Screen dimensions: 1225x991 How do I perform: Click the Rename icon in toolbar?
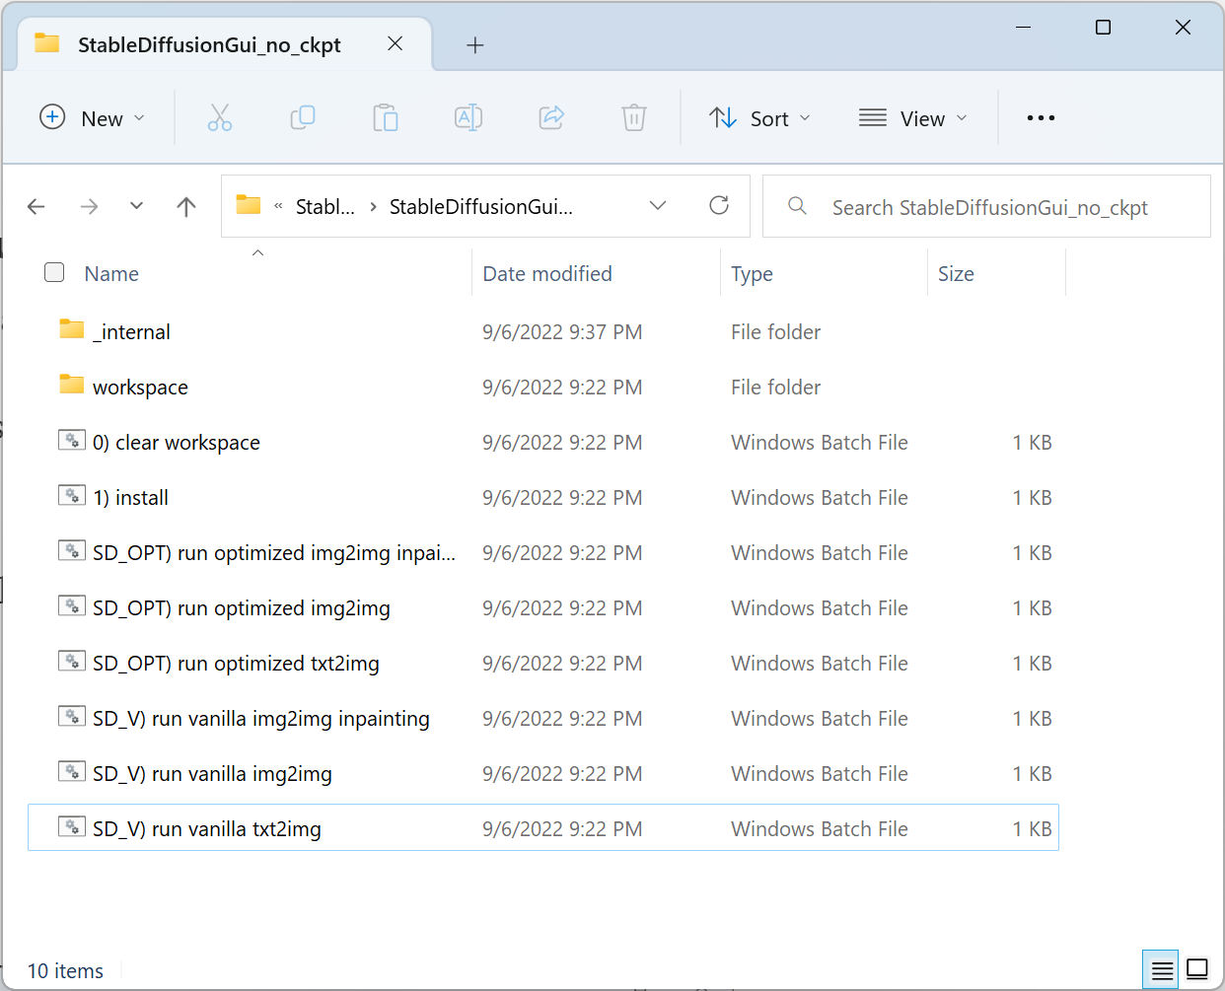[x=468, y=118]
